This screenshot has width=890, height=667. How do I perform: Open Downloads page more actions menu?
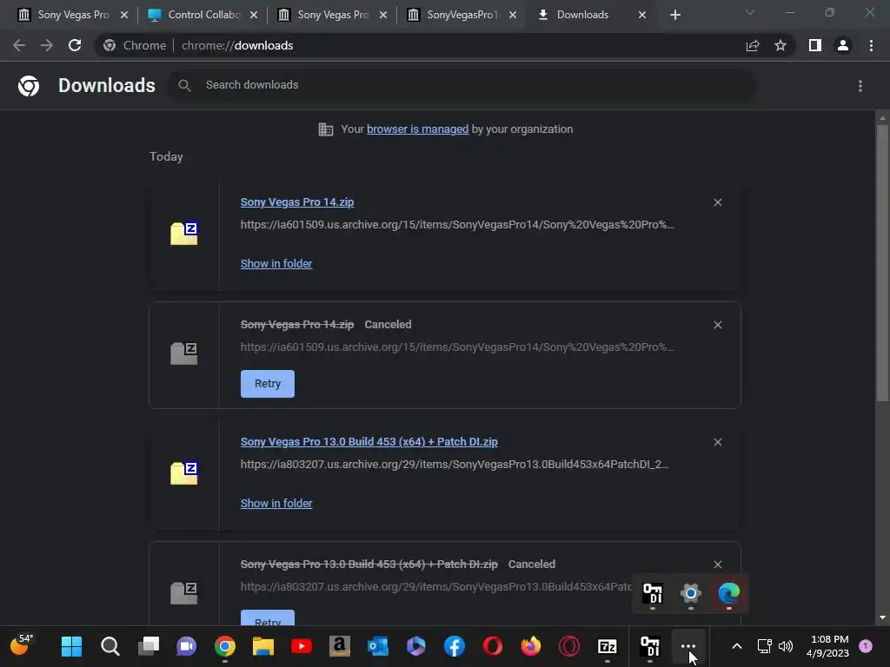(x=860, y=86)
